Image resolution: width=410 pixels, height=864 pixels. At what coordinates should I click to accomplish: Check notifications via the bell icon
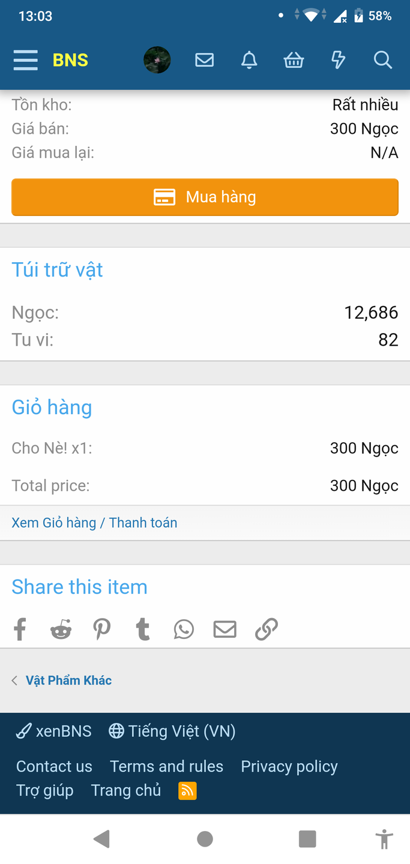coord(249,60)
